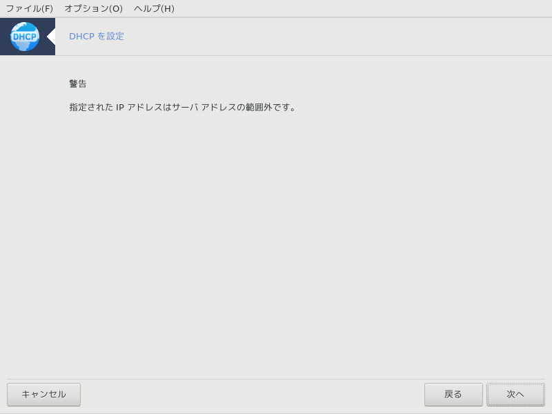The width and height of the screenshot is (552, 414).
Task: Open the ファイル(F) menu
Action: pos(30,8)
